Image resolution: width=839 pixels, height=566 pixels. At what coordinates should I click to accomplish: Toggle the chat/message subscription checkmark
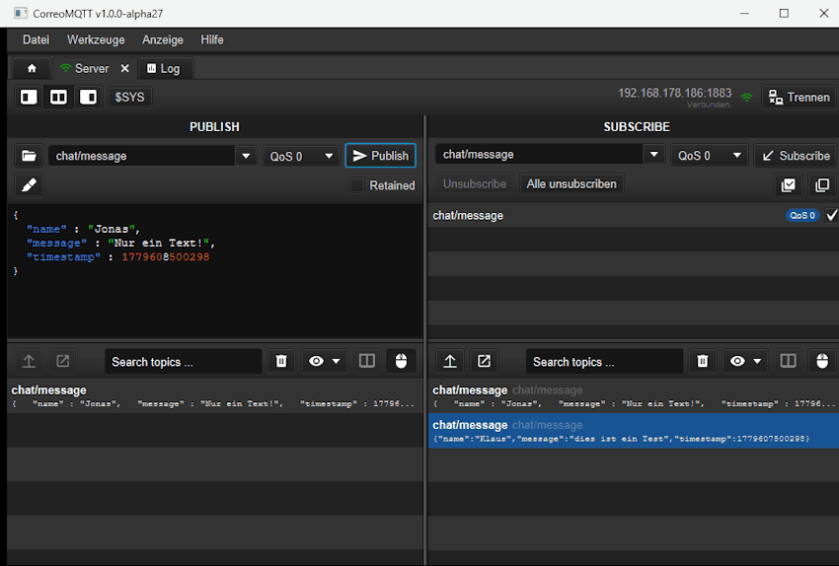tap(831, 215)
